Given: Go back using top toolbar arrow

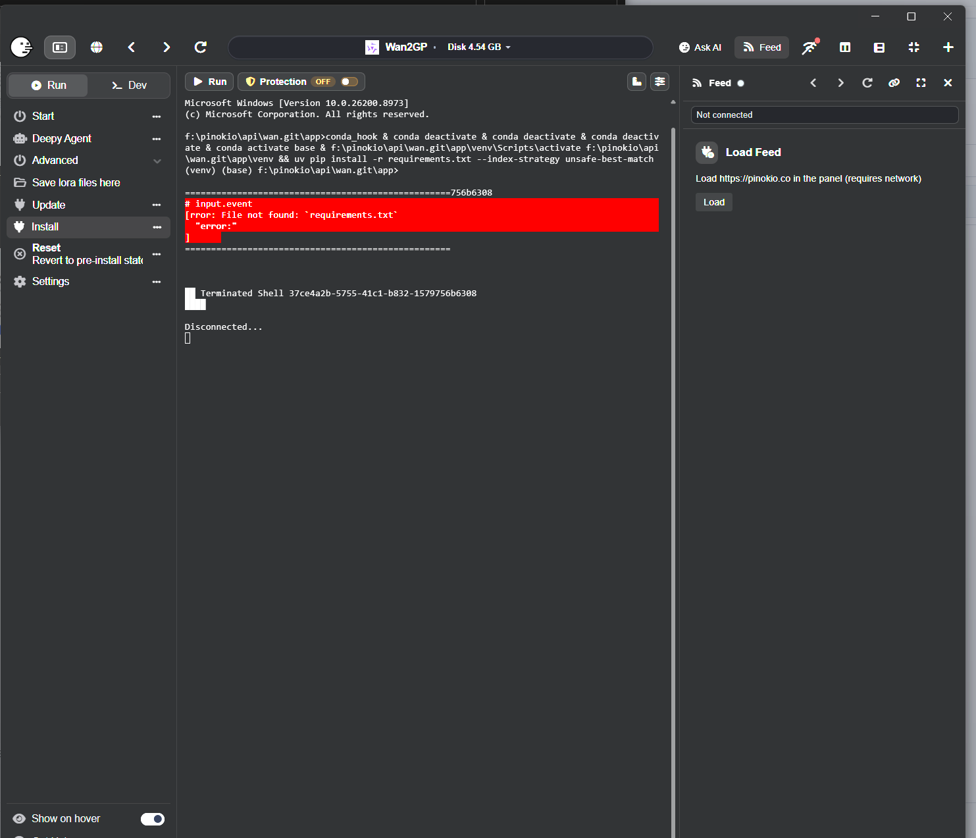Looking at the screenshot, I should (x=132, y=47).
